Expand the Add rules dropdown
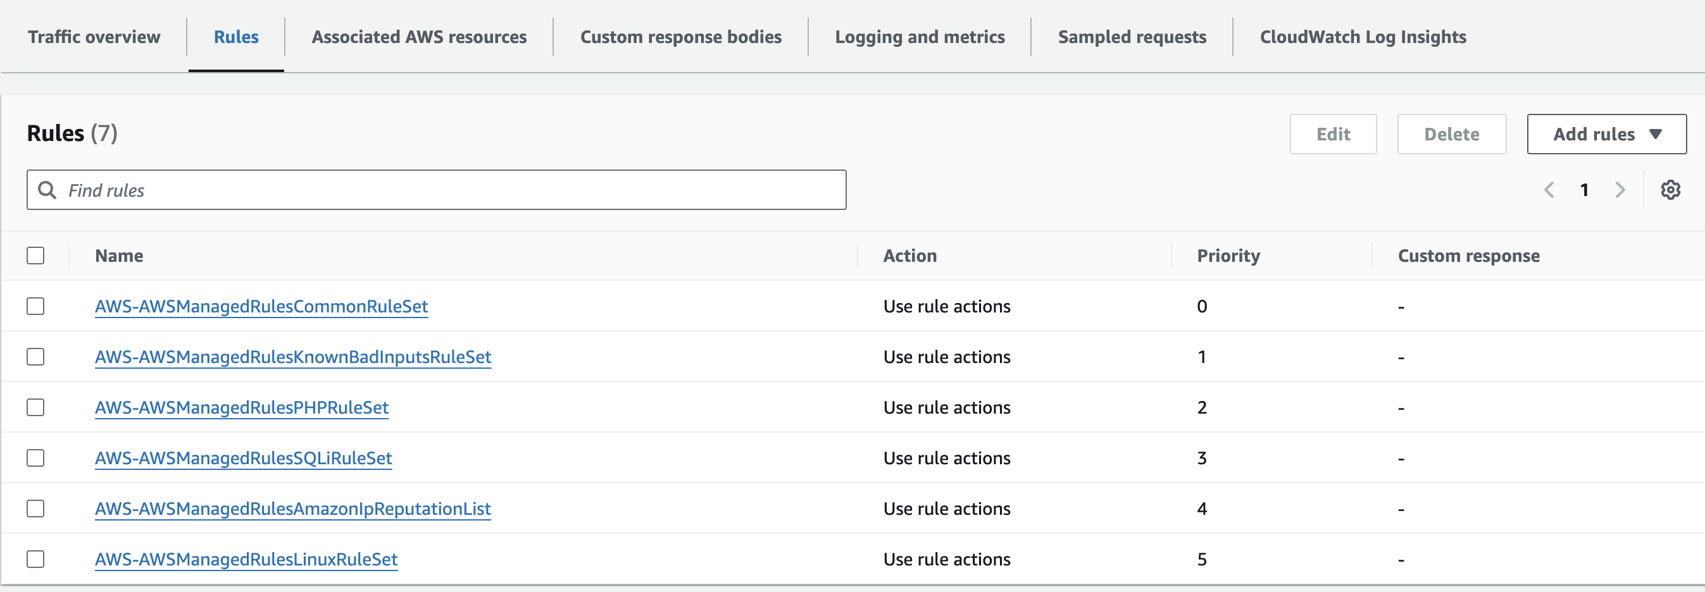This screenshot has width=1705, height=592. pyautogui.click(x=1606, y=133)
